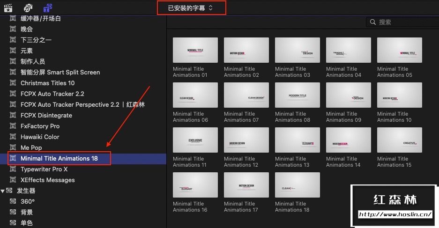Image resolution: width=439 pixels, height=228 pixels.
Task: Select Minimal Title Animations 04 thumbnail
Action: (349, 50)
